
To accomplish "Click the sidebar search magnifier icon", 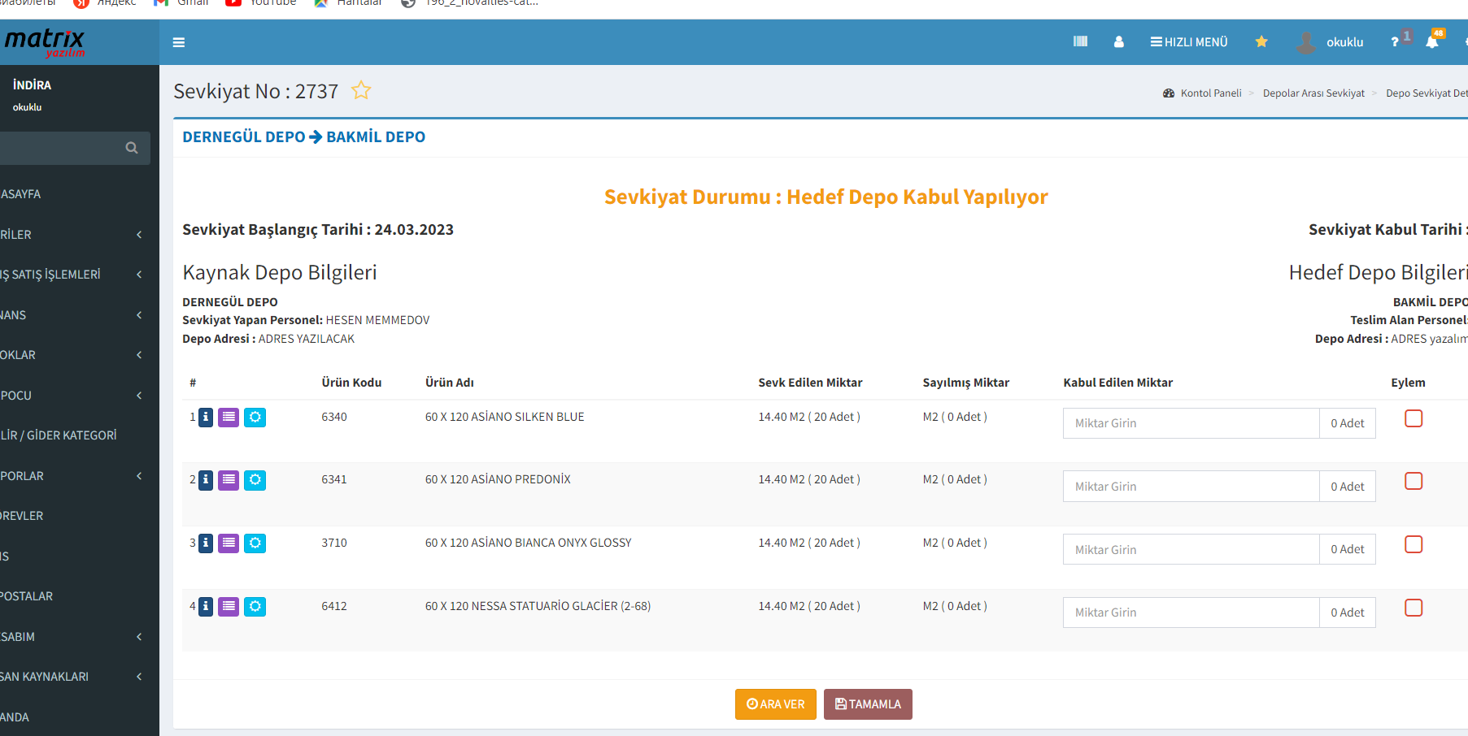I will pyautogui.click(x=132, y=148).
